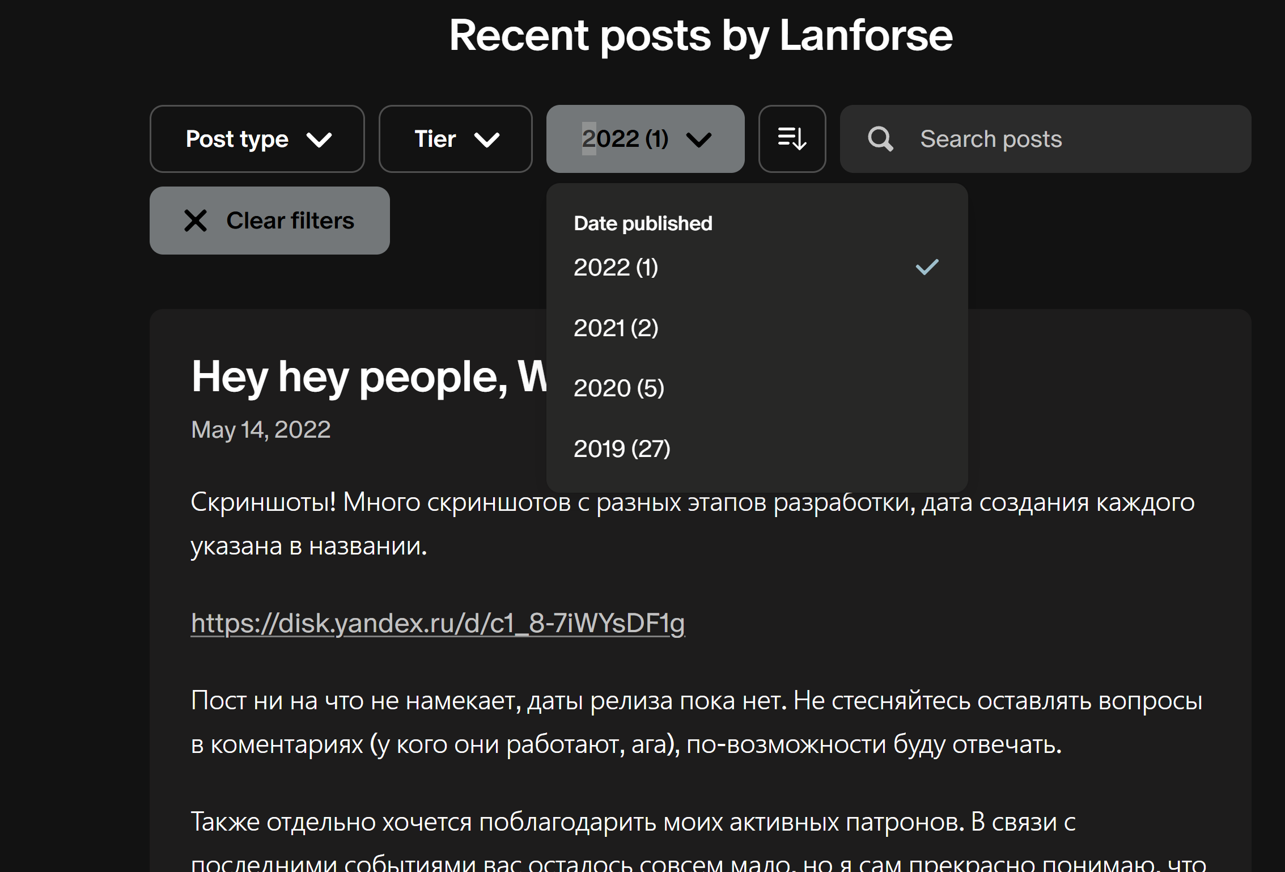Image resolution: width=1285 pixels, height=872 pixels.
Task: Click the magnifying glass search icon
Action: coord(880,139)
